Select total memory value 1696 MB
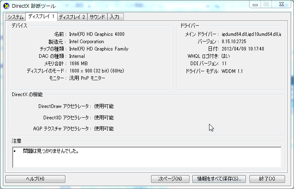Image resolution: width=294 pixels, height=189 pixels. pos(78,64)
